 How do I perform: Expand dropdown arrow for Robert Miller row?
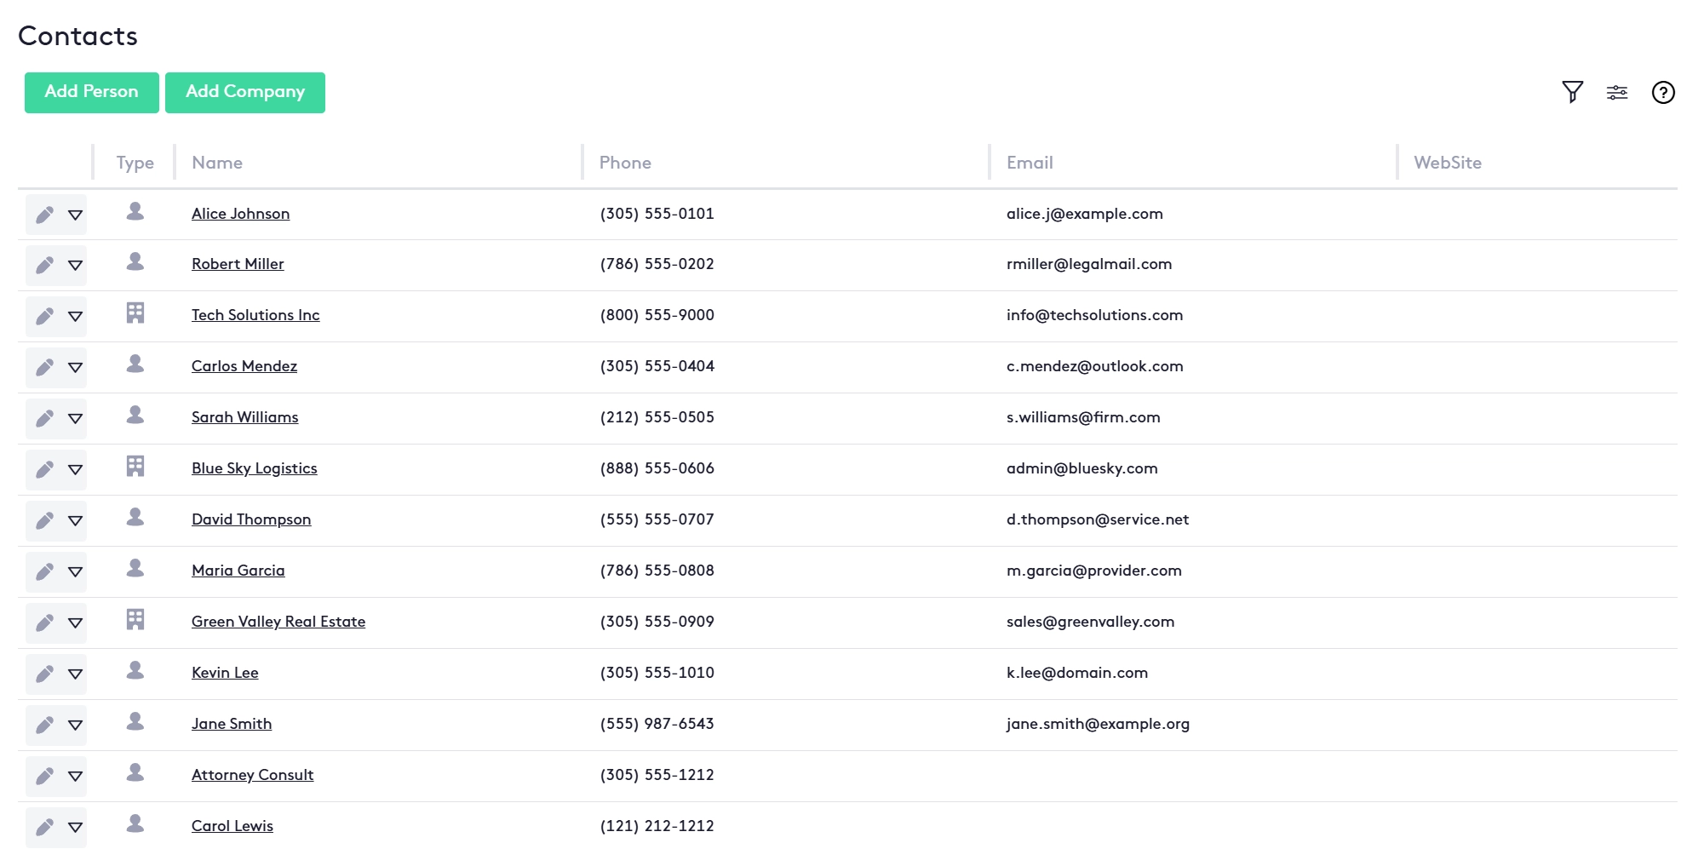75,266
